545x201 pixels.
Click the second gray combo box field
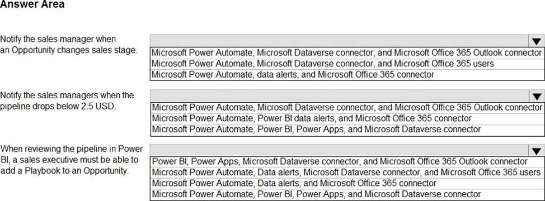coord(340,96)
